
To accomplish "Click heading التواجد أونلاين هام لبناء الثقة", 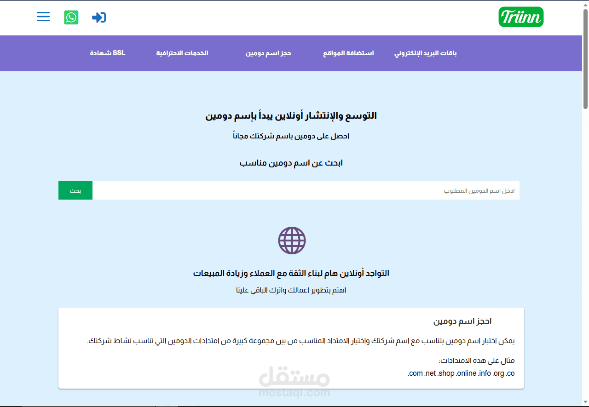I will (x=291, y=273).
